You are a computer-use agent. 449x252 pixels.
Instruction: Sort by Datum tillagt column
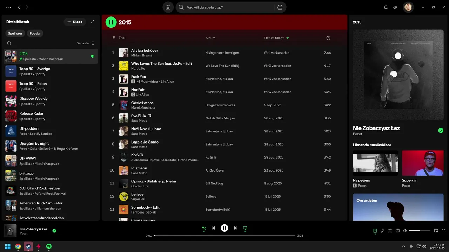click(x=276, y=38)
